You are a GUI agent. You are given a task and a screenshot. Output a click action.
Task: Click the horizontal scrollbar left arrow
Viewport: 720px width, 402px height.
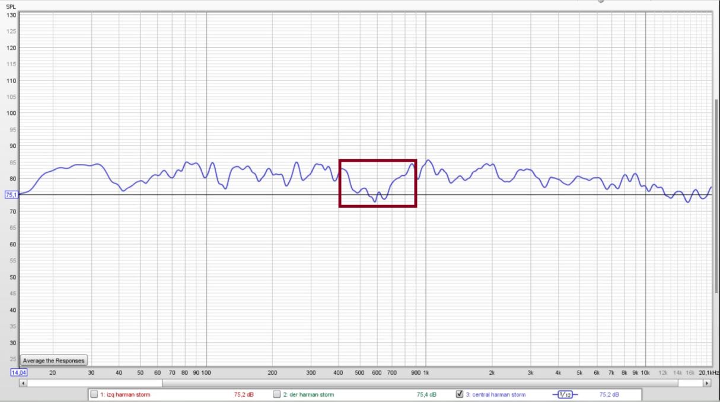coord(24,384)
